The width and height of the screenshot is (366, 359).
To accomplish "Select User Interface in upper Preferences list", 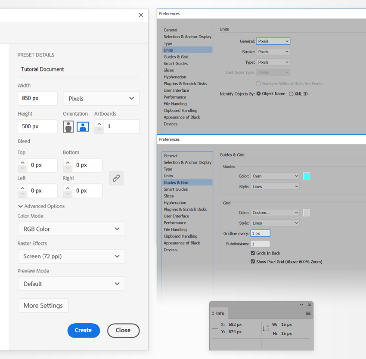I will click(176, 90).
